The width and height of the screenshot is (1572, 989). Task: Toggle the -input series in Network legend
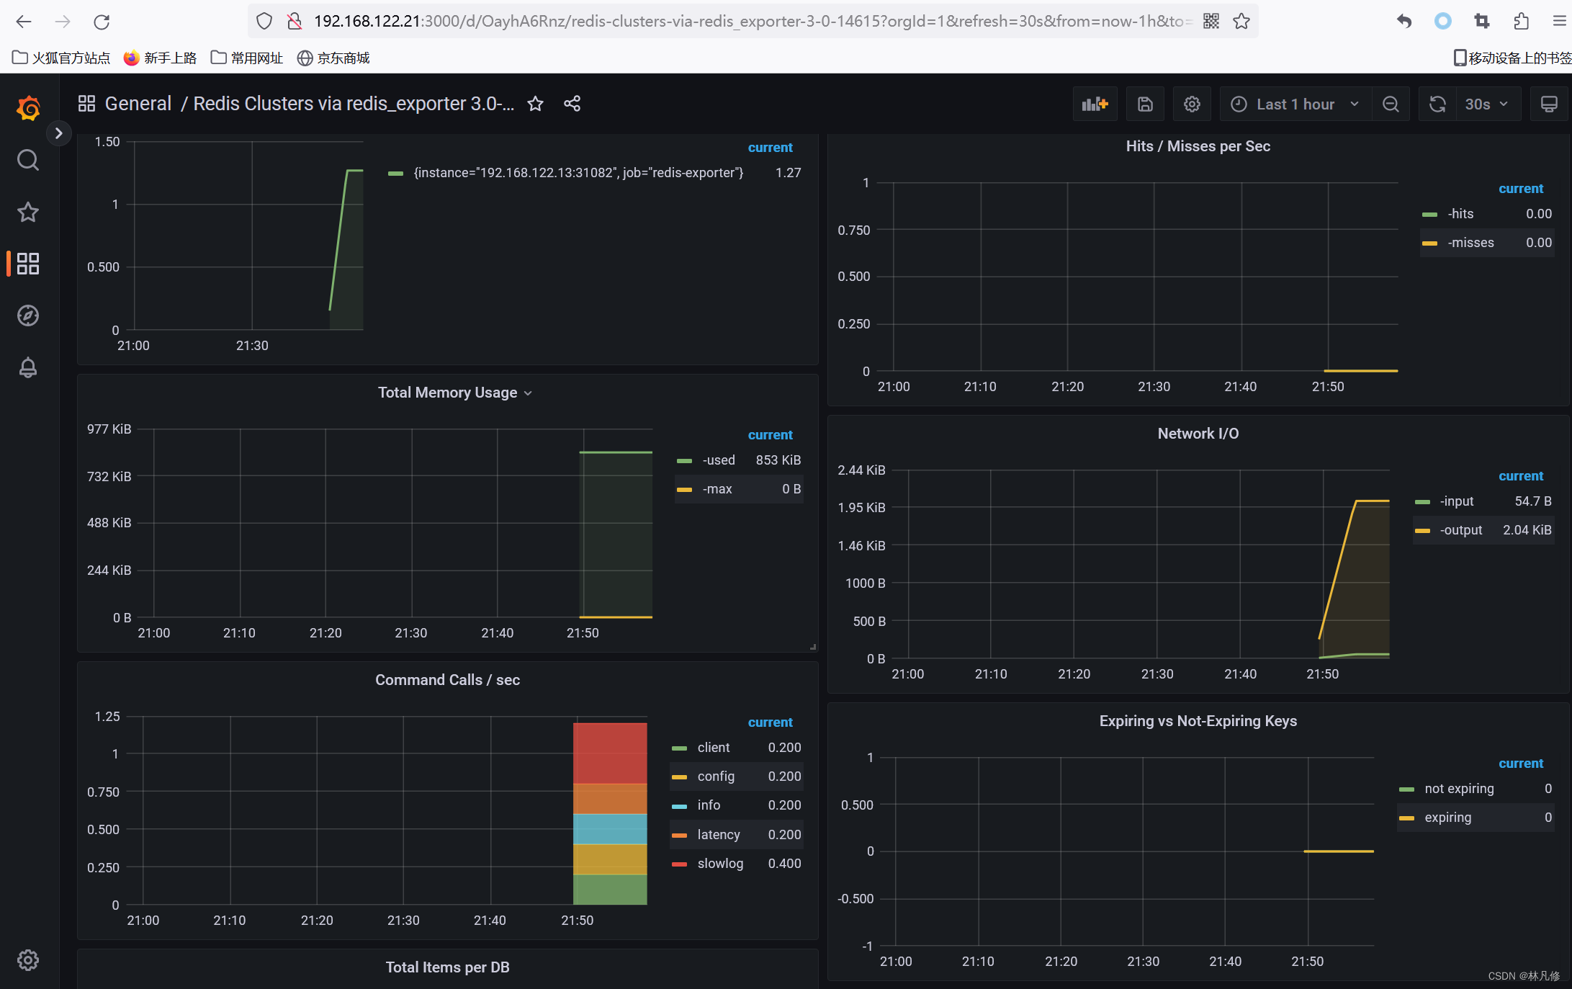(1456, 501)
